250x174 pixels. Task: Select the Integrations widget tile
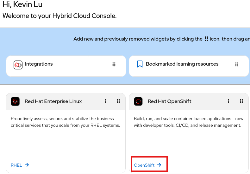point(66,66)
